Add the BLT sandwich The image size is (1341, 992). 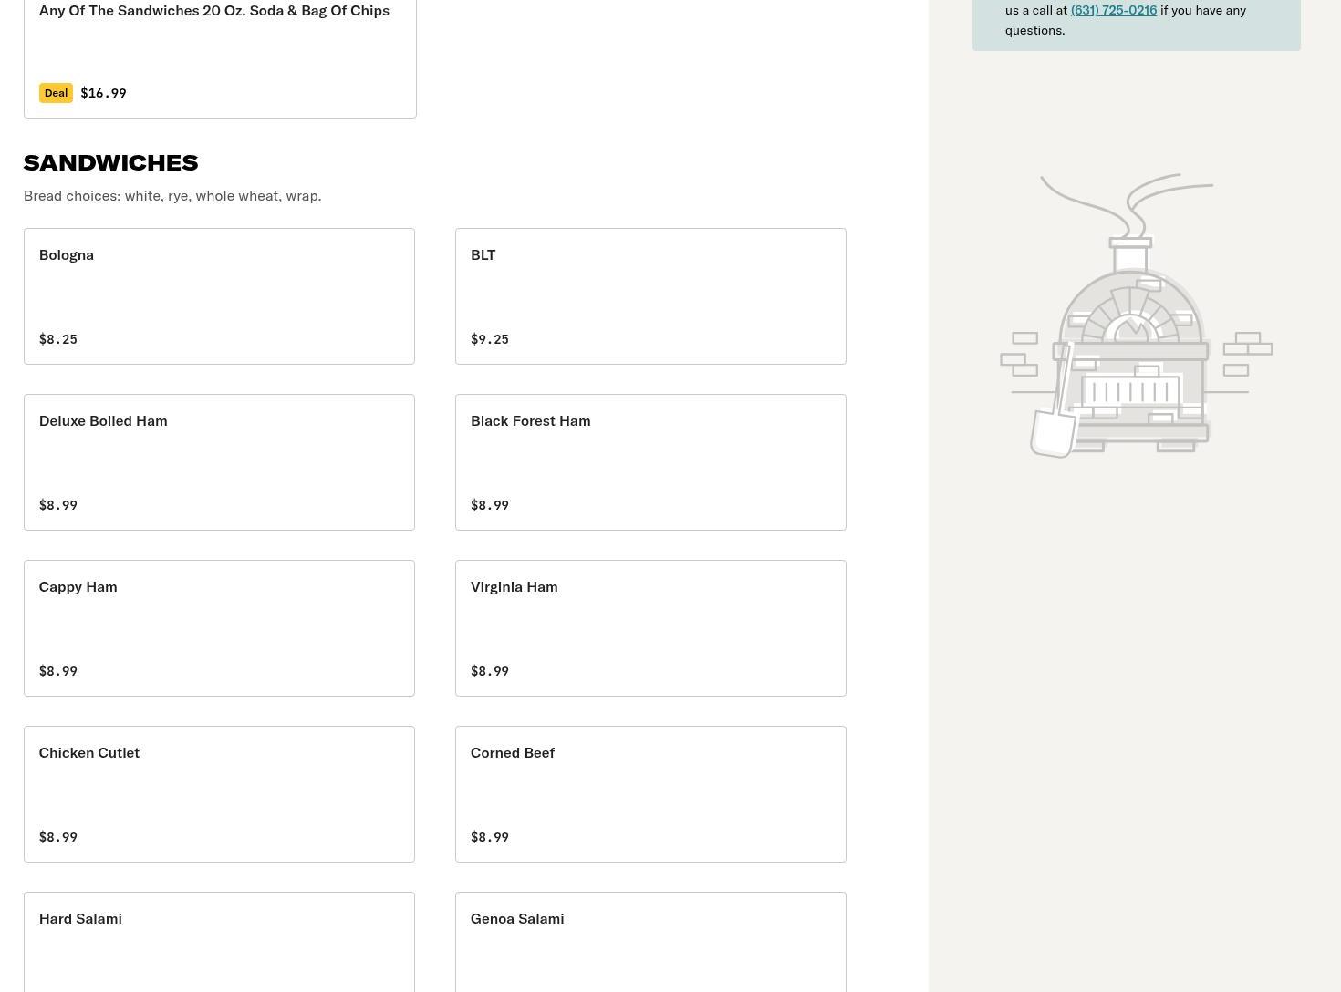click(x=650, y=295)
